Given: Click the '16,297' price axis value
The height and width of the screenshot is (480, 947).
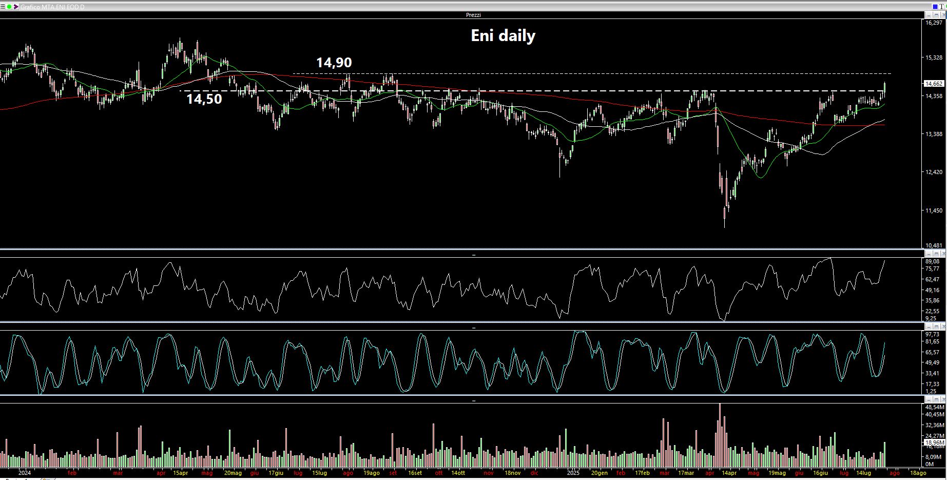Looking at the screenshot, I should click(x=934, y=23).
